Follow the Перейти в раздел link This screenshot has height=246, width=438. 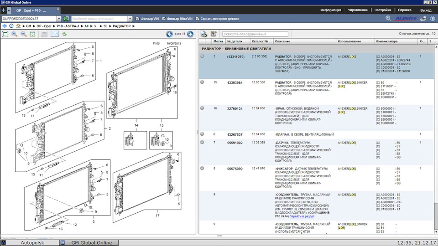pos(302,216)
